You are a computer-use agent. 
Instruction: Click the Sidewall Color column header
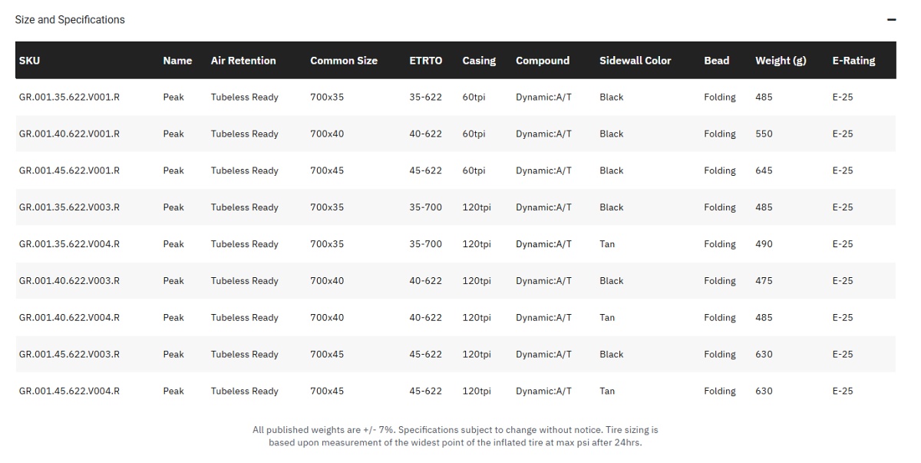pos(635,61)
